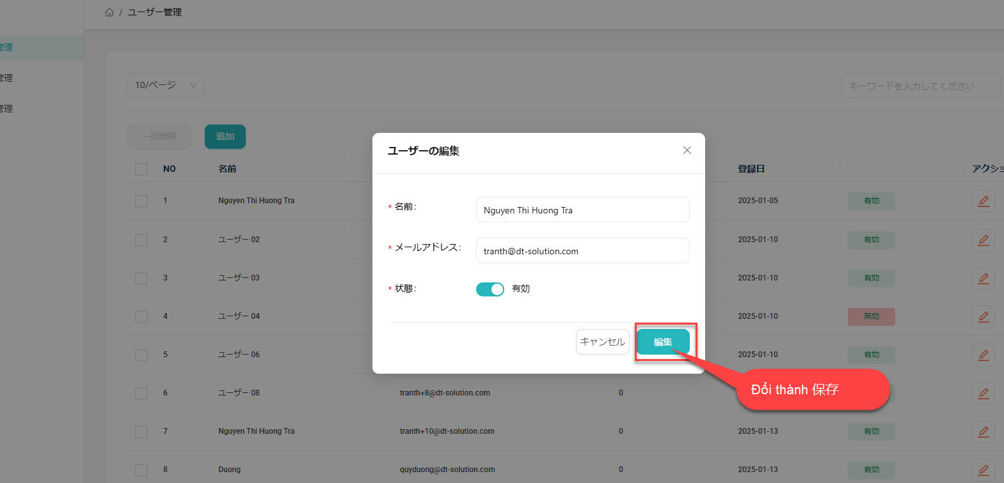The image size is (1004, 483).
Task: Click edit pencil icon for row 1
Action: click(x=983, y=201)
